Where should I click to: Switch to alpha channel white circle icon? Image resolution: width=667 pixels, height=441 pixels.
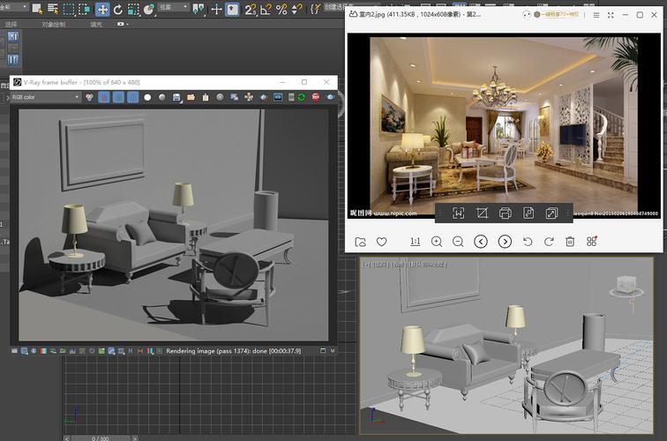[x=147, y=97]
